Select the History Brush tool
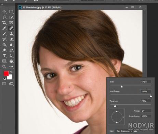158x134 pixels. [4, 39]
